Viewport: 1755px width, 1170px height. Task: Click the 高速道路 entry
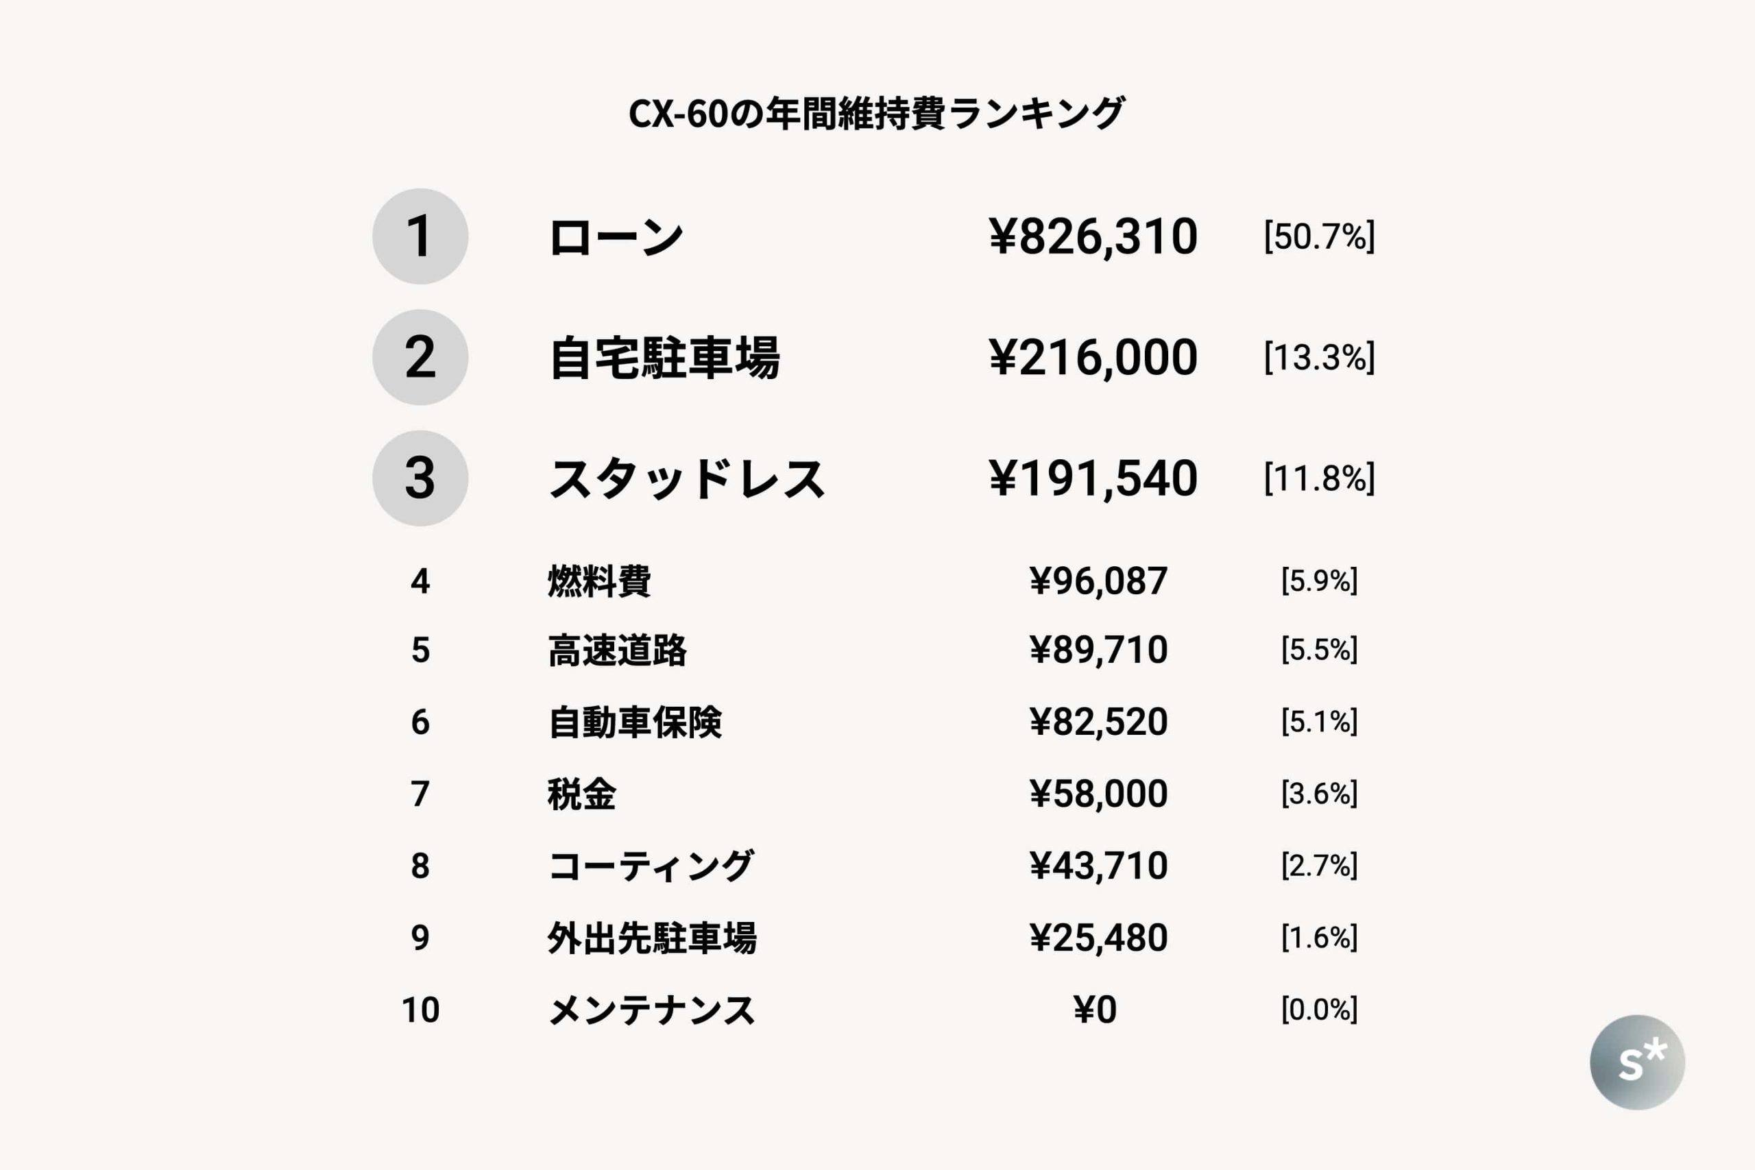click(617, 650)
